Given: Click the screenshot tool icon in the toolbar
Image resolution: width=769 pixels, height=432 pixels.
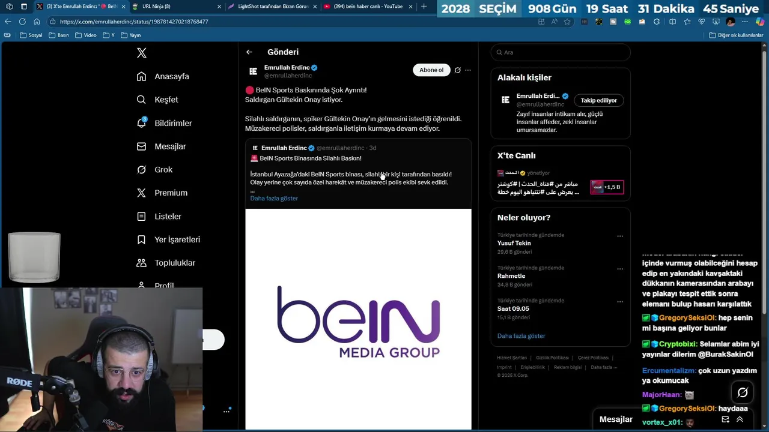Looking at the screenshot, I should coord(716,22).
